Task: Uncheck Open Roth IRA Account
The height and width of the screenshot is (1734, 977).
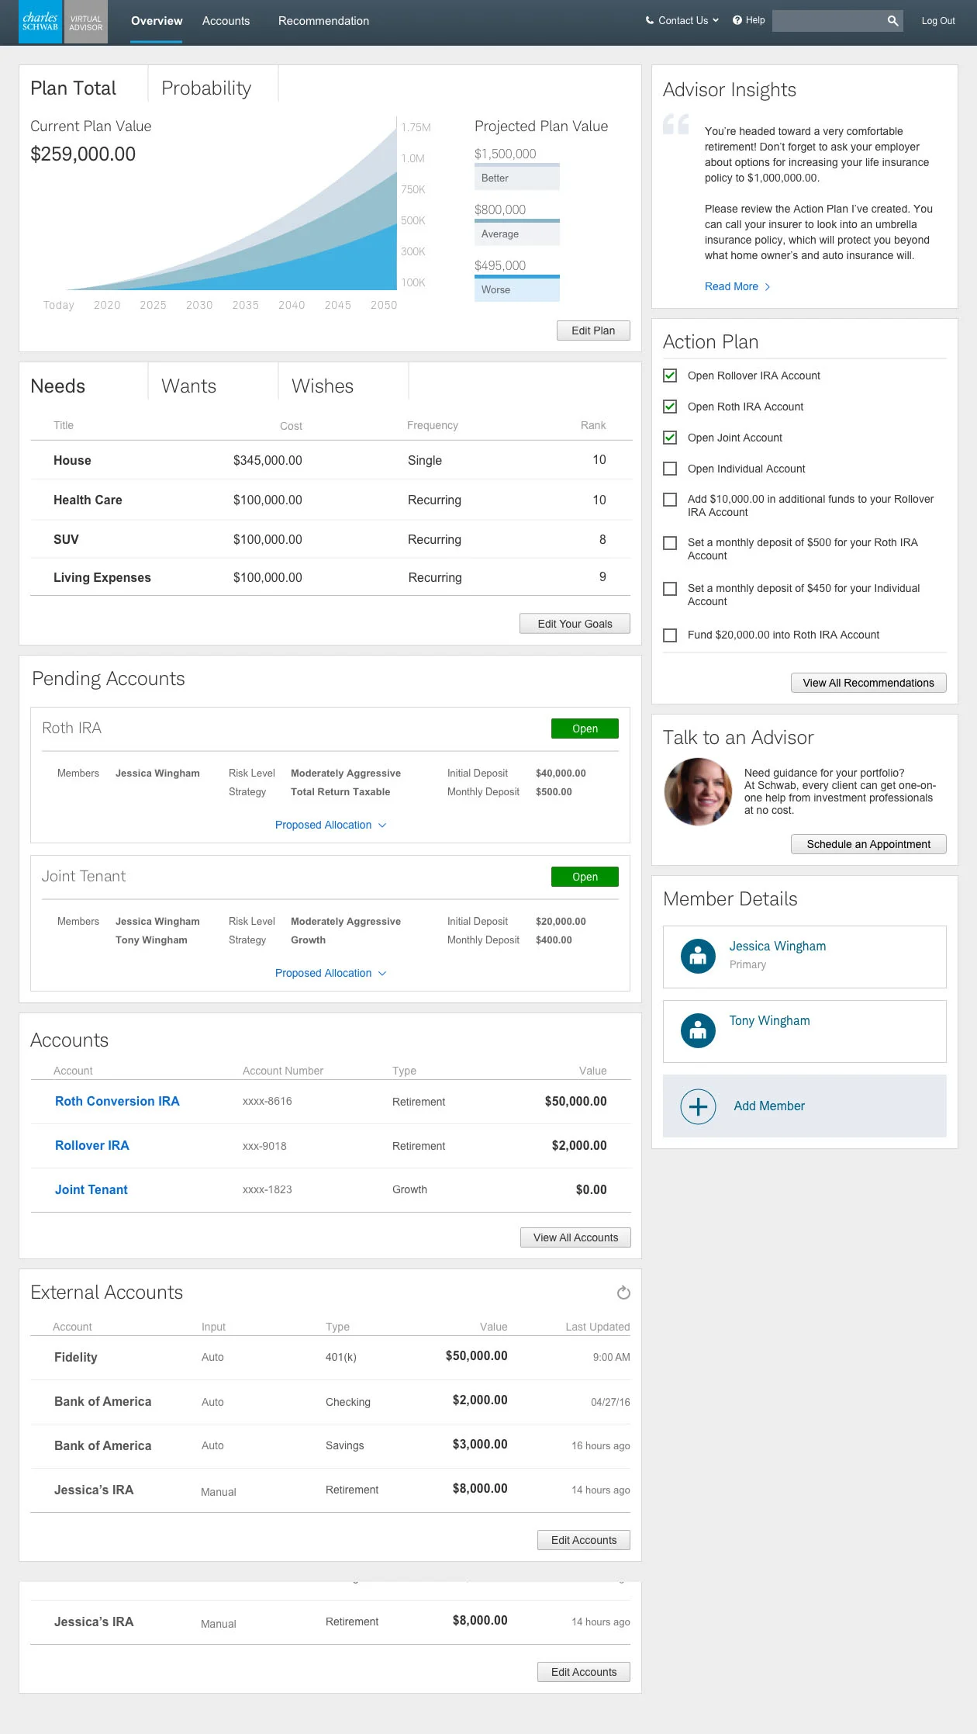Action: [x=670, y=407]
